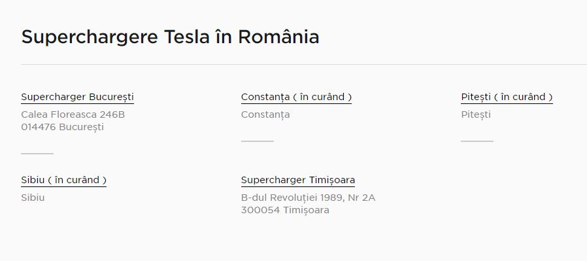Click the word Tesla in the heading
Screen dimensions: 587x261
point(186,37)
